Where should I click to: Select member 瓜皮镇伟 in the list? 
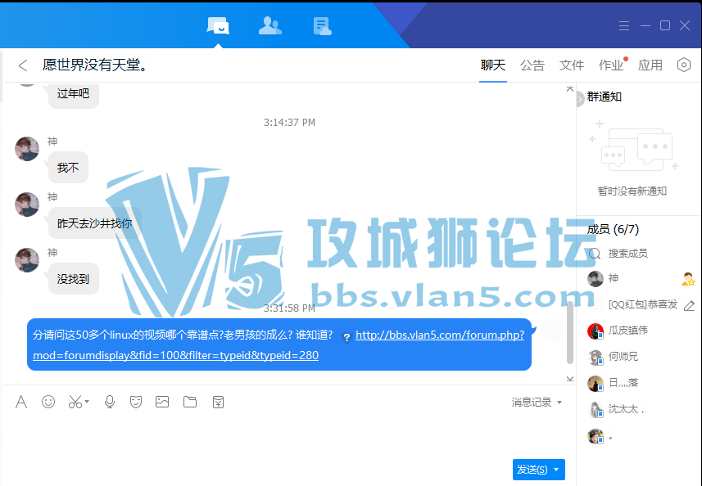(641, 331)
